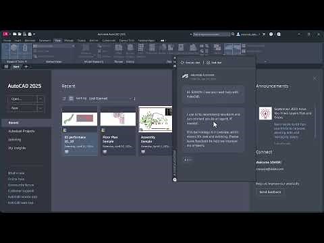Expand the Viewport Tools panel title
Image resolution: width=324 pixels, height=243 pixels.
click(x=17, y=61)
